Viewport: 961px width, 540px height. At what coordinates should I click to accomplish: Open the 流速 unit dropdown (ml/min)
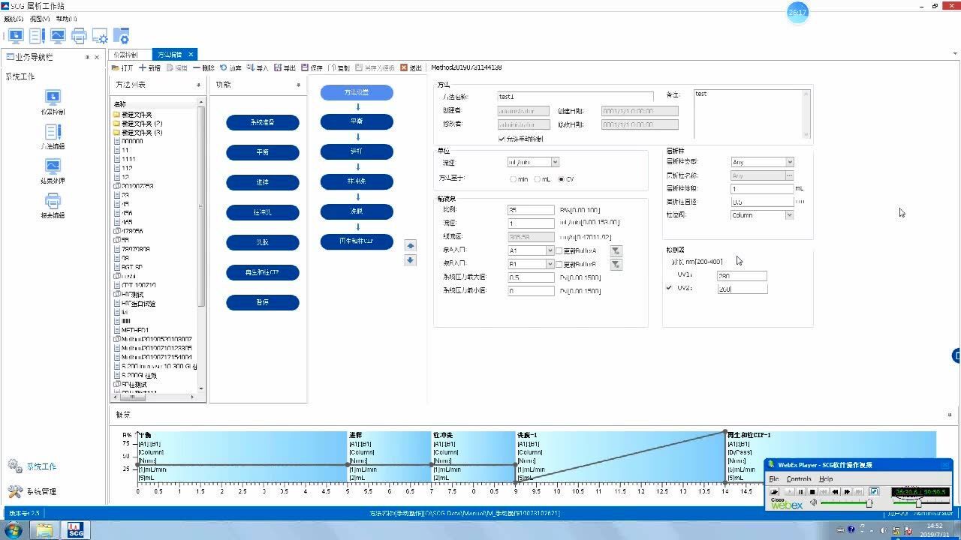point(555,162)
